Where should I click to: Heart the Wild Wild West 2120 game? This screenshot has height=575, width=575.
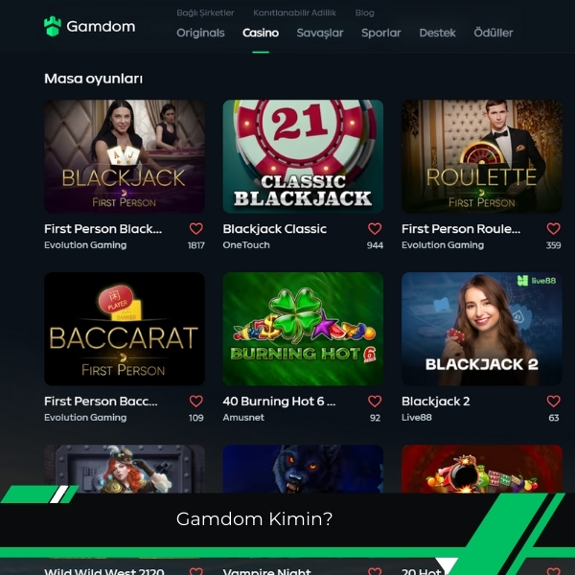point(196,571)
